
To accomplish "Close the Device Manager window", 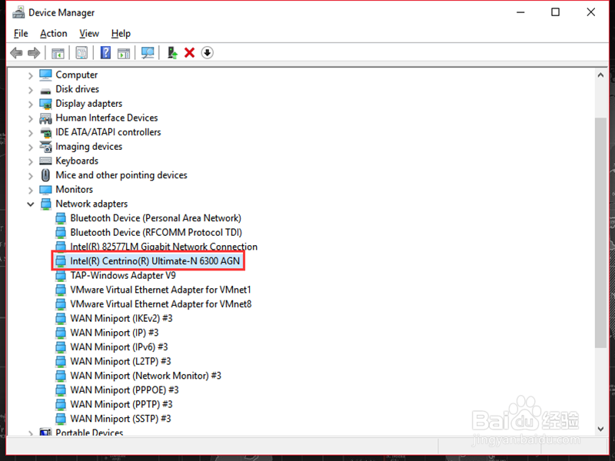I will (591, 12).
